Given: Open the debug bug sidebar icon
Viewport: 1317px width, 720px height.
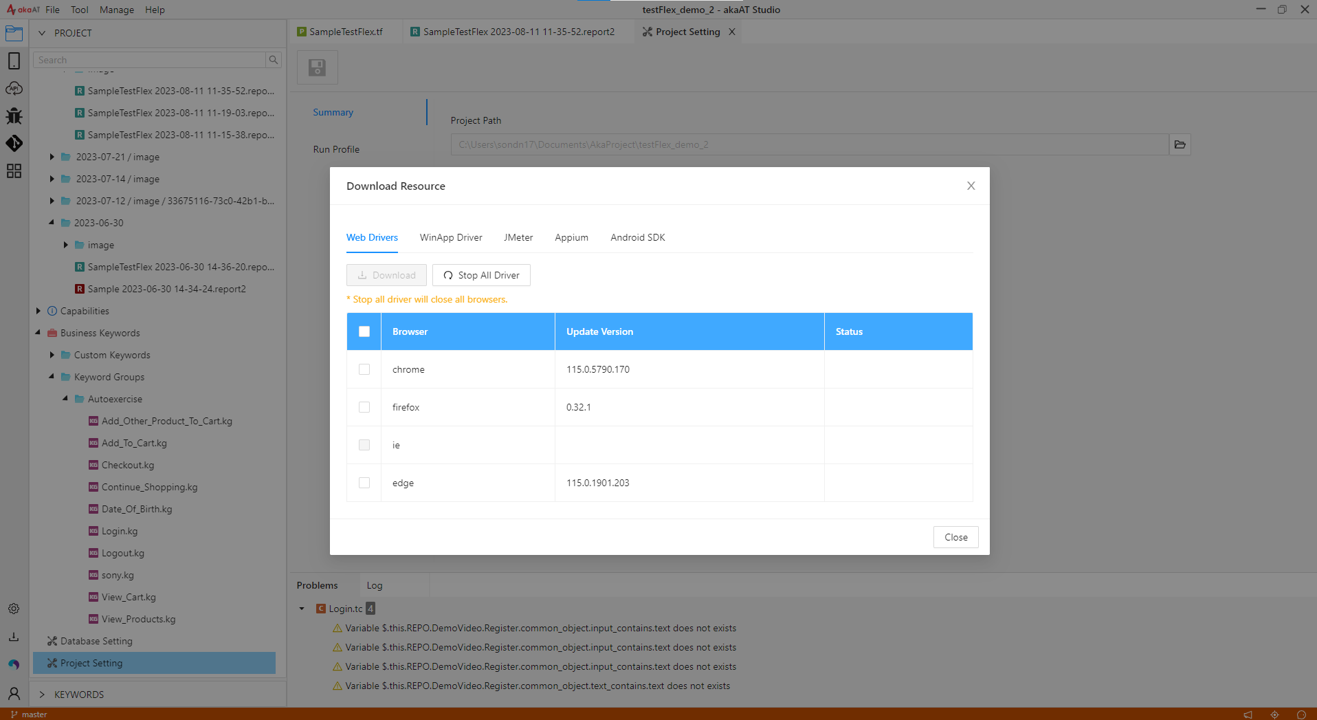Looking at the screenshot, I should pos(14,116).
